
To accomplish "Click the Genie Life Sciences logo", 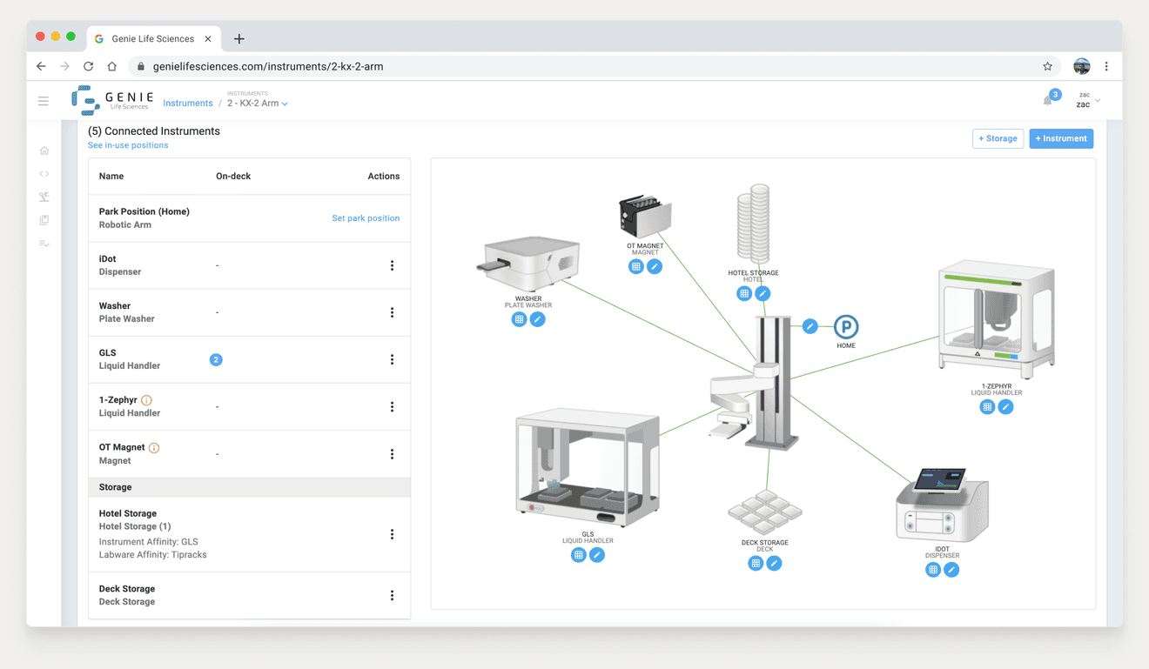I will click(x=113, y=100).
